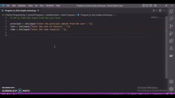Click the 'rate' variable on line 4

click(x=13, y=27)
